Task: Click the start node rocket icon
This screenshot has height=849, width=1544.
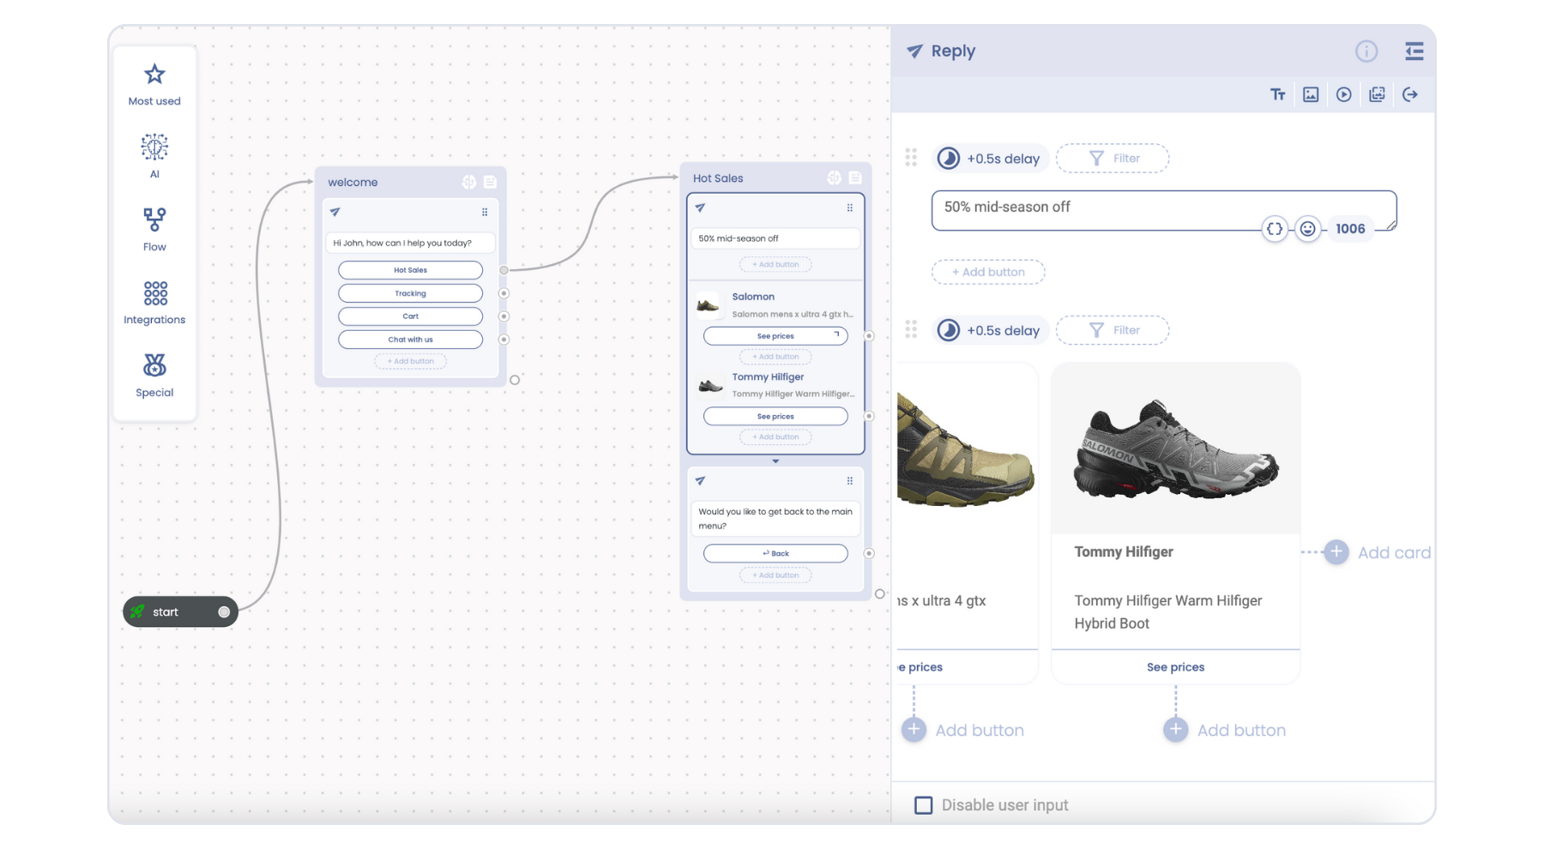Action: [x=137, y=611]
